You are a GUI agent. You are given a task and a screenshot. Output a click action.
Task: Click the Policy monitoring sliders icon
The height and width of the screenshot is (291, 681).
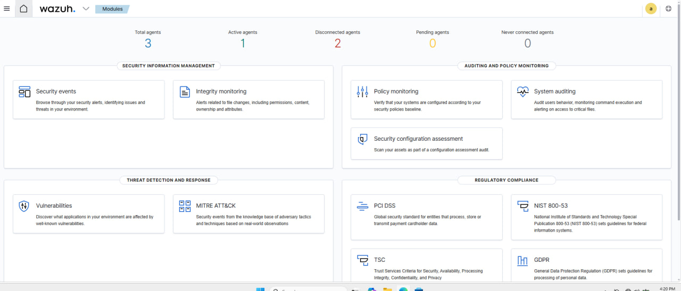click(x=362, y=92)
